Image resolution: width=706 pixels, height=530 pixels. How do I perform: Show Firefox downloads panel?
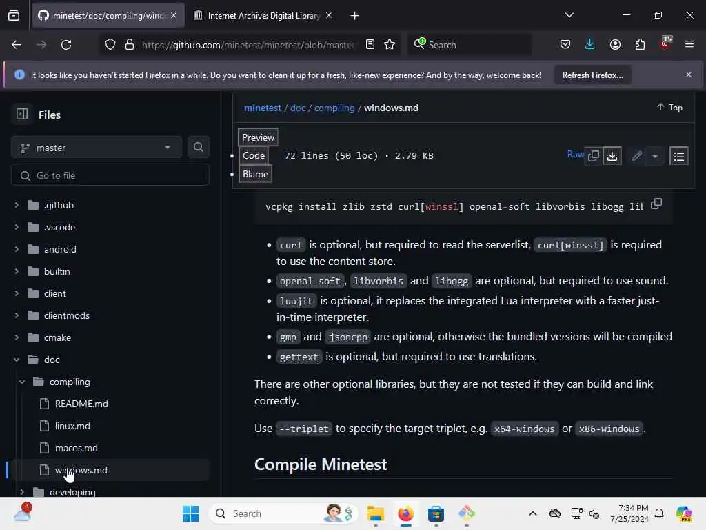(590, 45)
